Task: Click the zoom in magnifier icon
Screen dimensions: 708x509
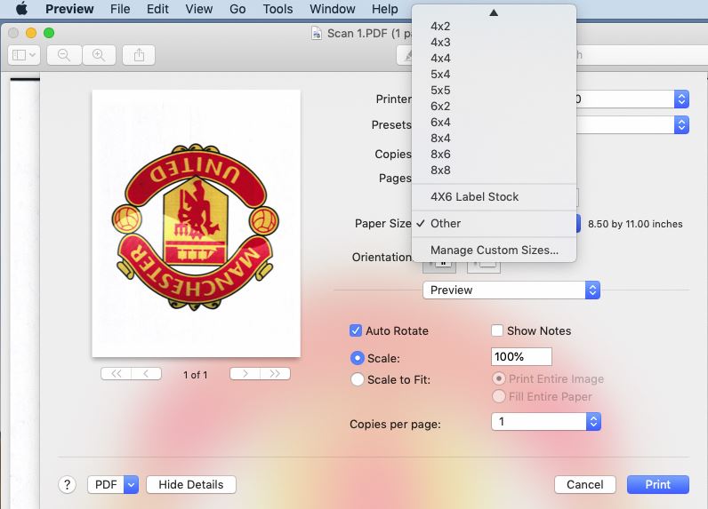Action: [x=99, y=55]
